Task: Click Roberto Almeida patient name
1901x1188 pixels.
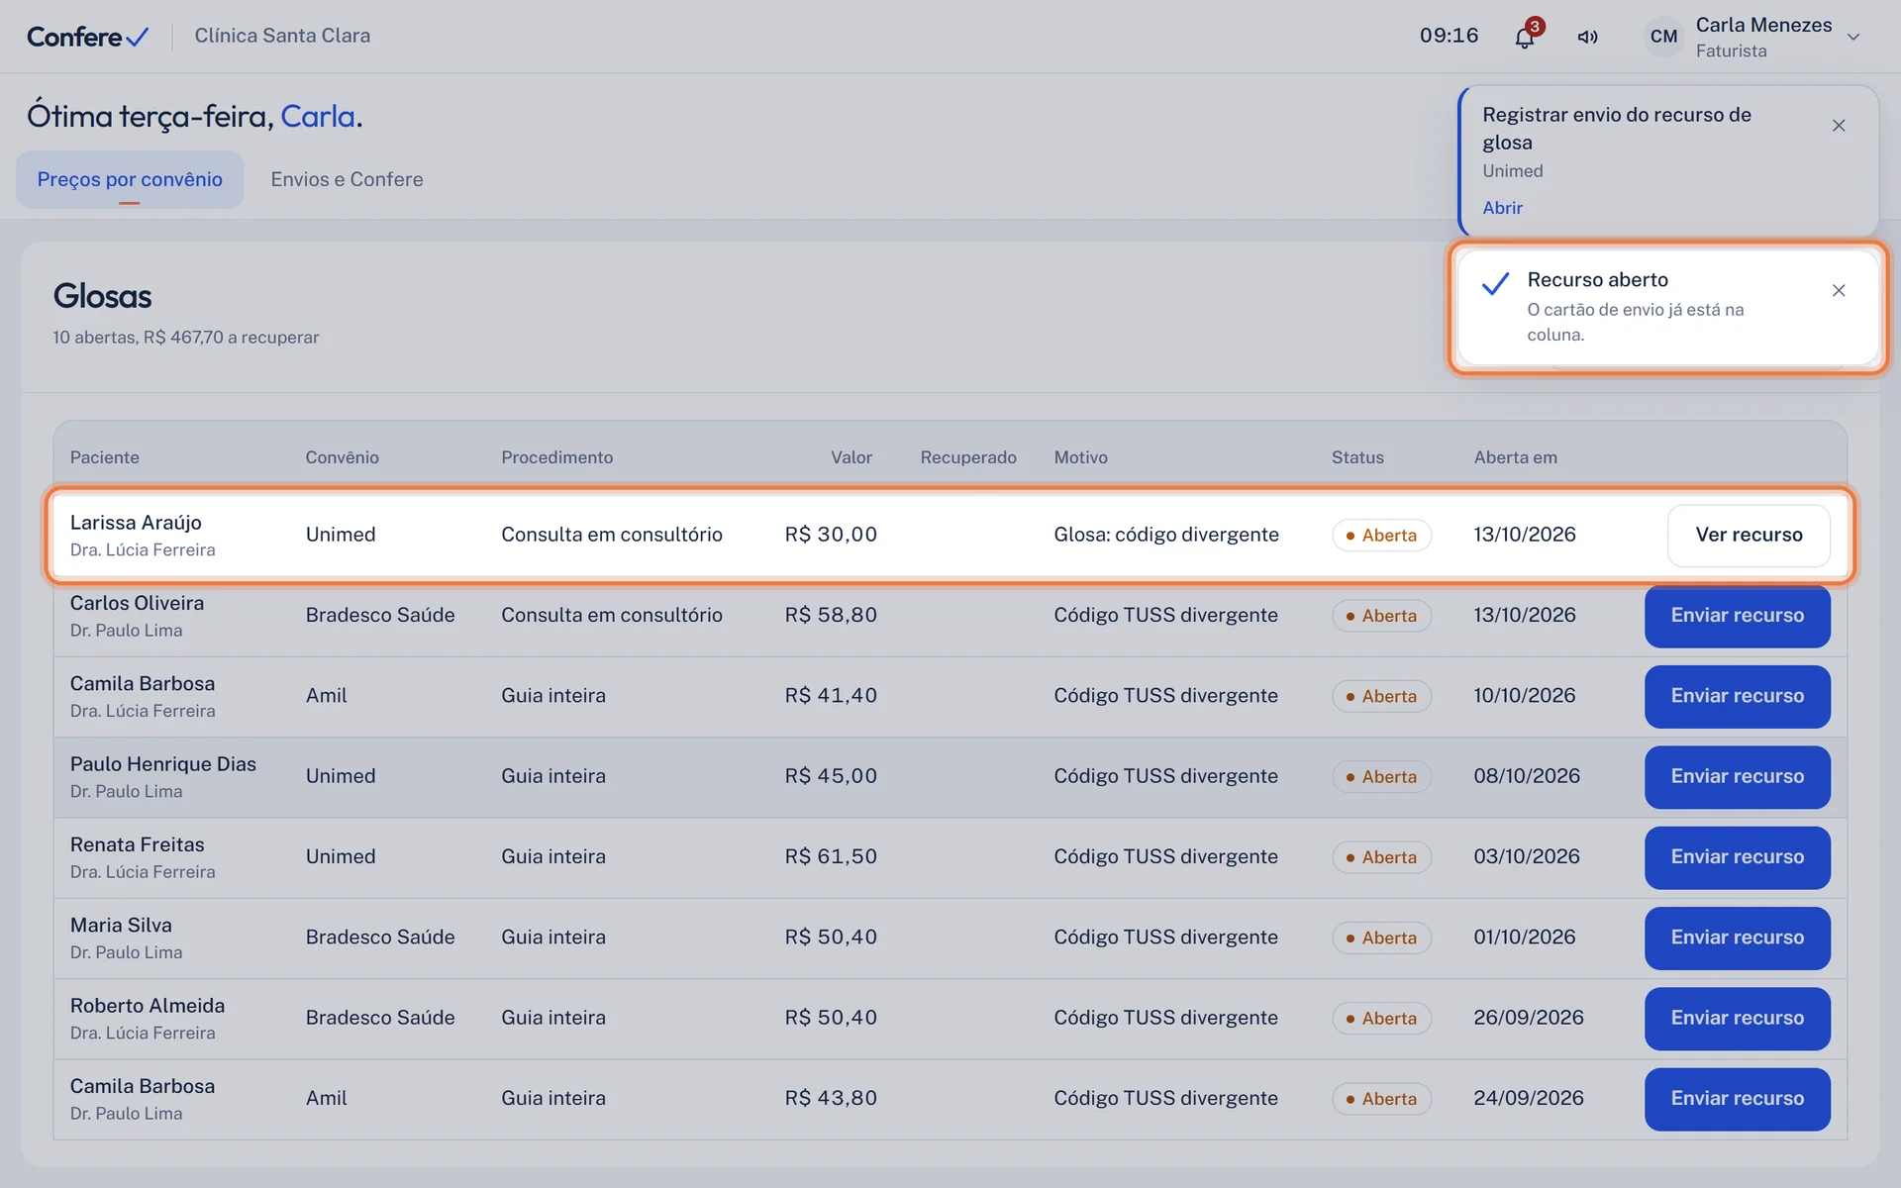Action: tap(147, 1006)
